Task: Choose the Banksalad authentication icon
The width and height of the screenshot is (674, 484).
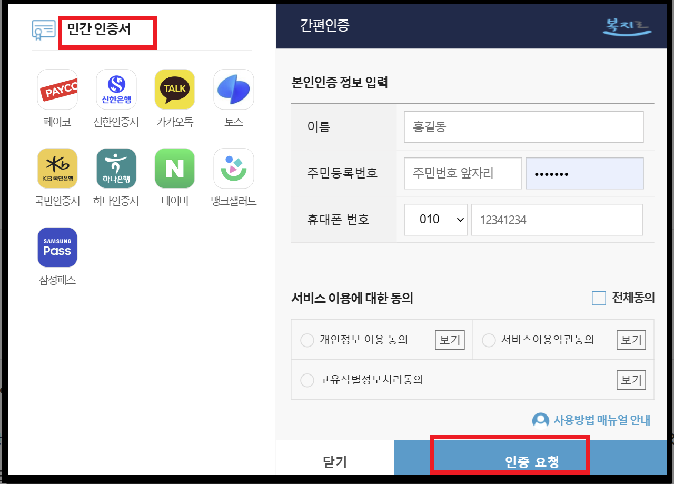Action: 234,169
